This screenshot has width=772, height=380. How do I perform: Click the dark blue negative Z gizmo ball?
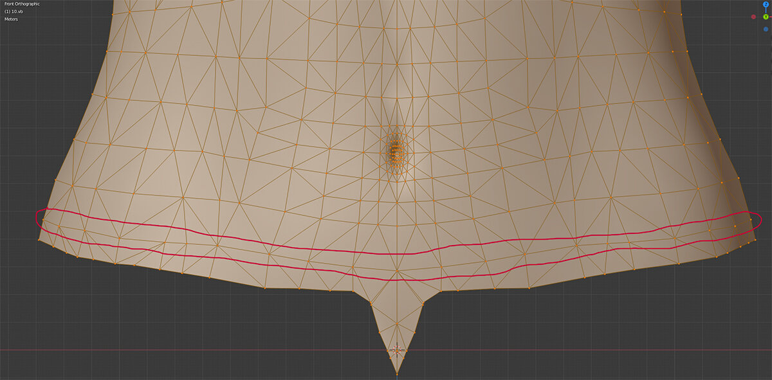766,29
